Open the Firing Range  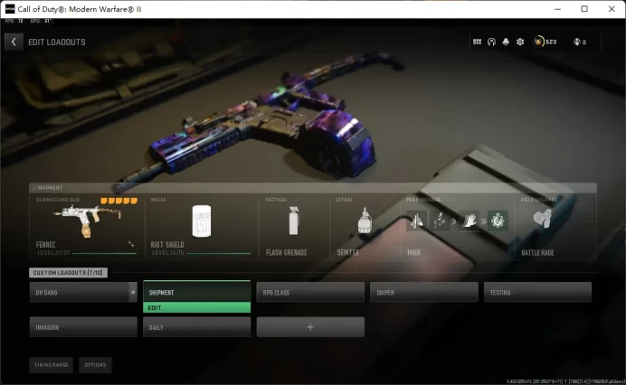[x=51, y=364]
